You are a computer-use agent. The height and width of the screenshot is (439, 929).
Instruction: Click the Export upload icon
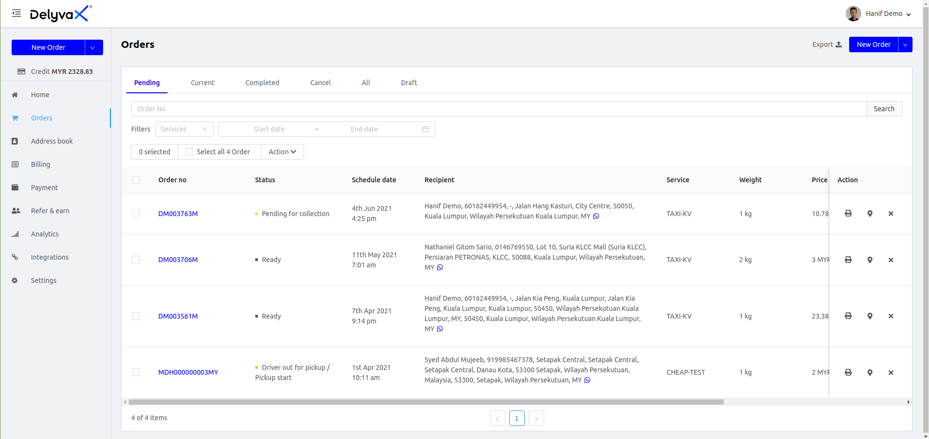point(838,44)
